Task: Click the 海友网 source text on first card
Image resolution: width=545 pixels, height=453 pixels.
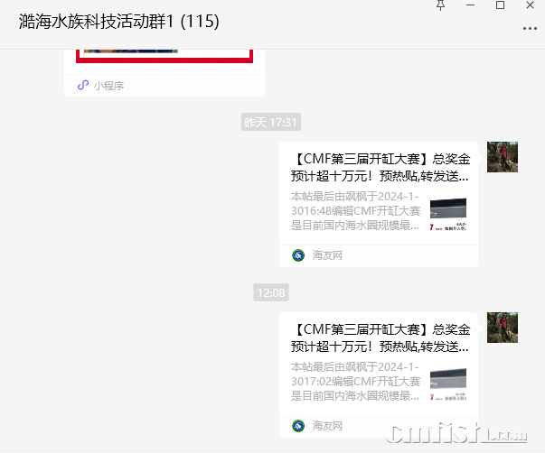Action: click(x=327, y=255)
